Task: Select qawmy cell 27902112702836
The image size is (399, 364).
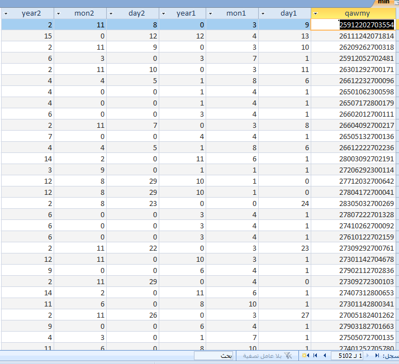Action: (x=353, y=271)
